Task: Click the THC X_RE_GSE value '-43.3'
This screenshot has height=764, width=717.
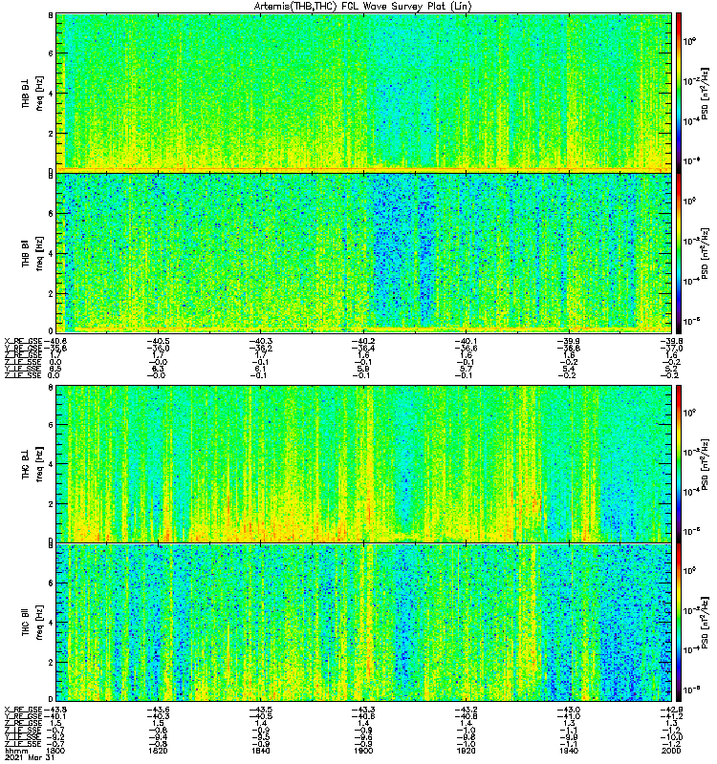Action: (363, 710)
